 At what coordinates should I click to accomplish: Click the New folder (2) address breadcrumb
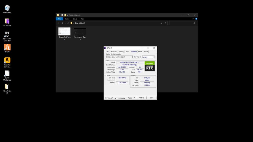point(80,23)
